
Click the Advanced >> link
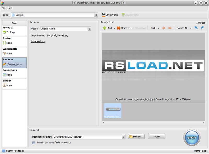38,41
